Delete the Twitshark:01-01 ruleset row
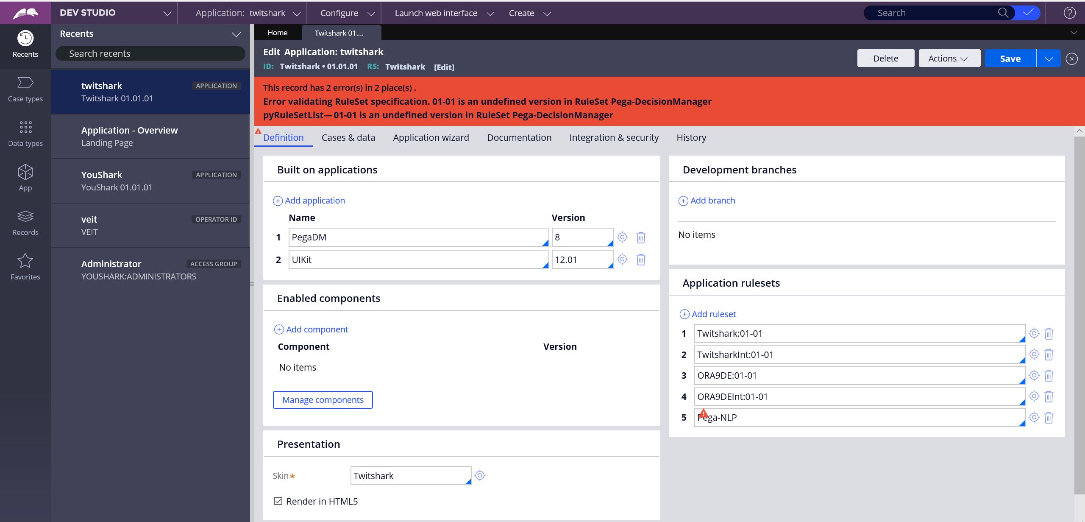 [x=1049, y=334]
